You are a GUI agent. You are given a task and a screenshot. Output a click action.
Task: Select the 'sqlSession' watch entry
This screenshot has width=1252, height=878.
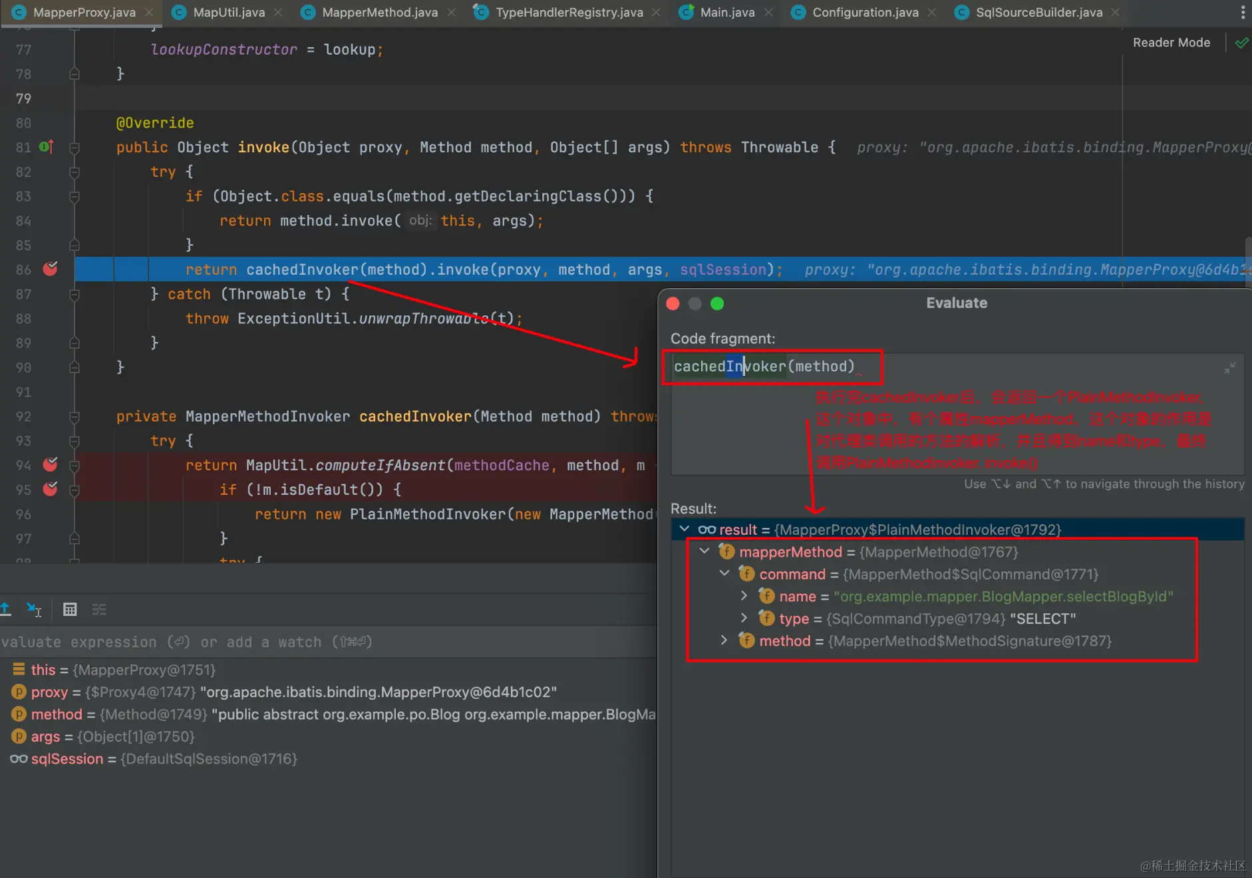point(329,759)
